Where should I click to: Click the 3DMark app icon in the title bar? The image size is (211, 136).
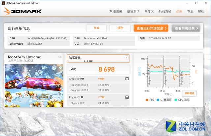pos(3,3)
